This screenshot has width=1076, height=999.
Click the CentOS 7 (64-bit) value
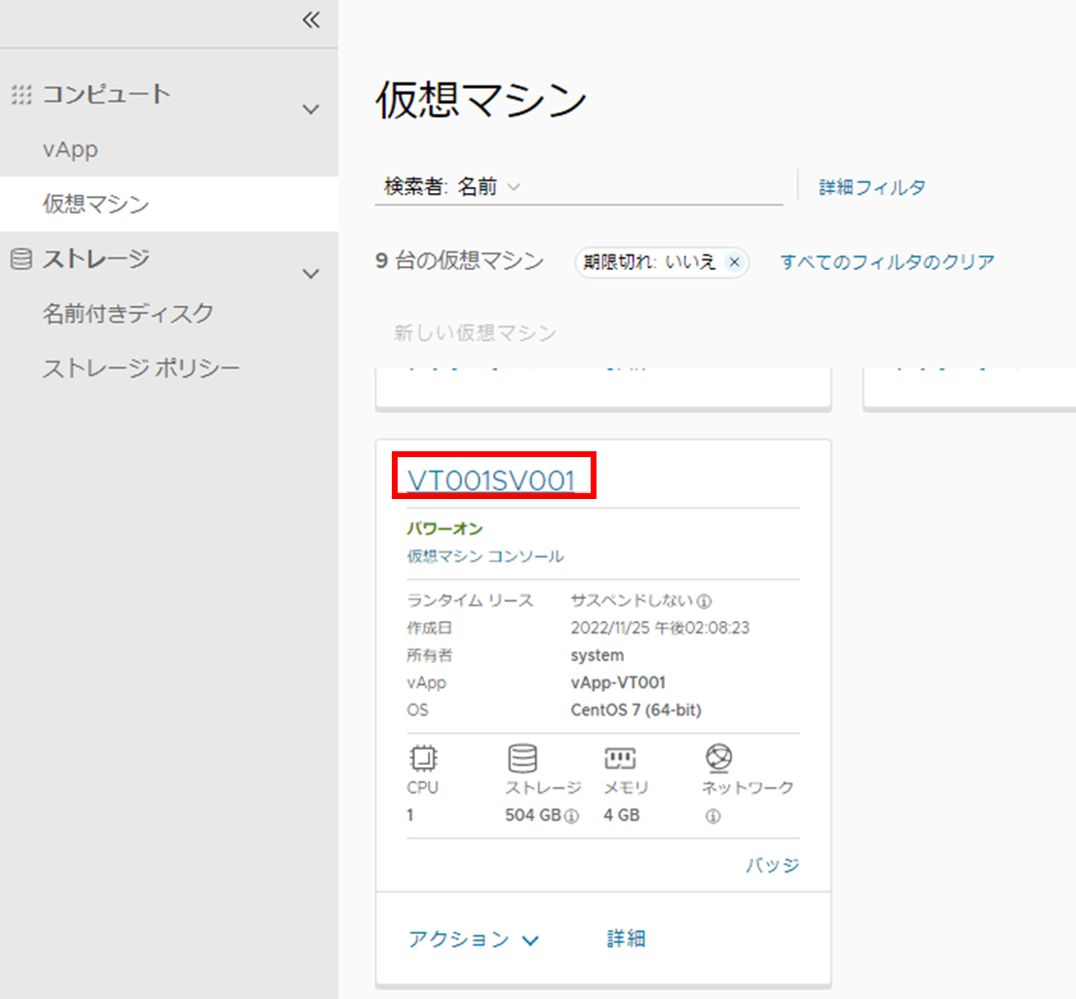[x=636, y=711]
